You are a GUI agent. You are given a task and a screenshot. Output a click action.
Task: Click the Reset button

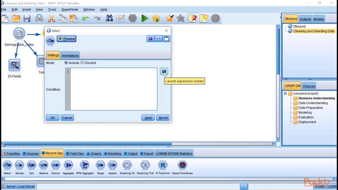click(163, 118)
